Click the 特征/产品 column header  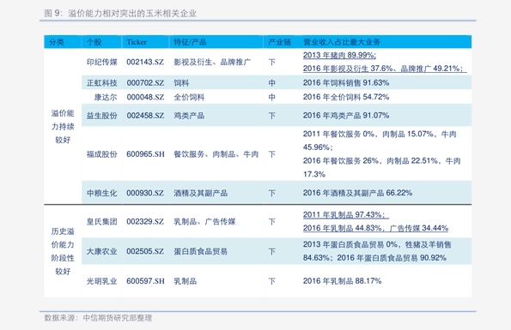click(190, 42)
